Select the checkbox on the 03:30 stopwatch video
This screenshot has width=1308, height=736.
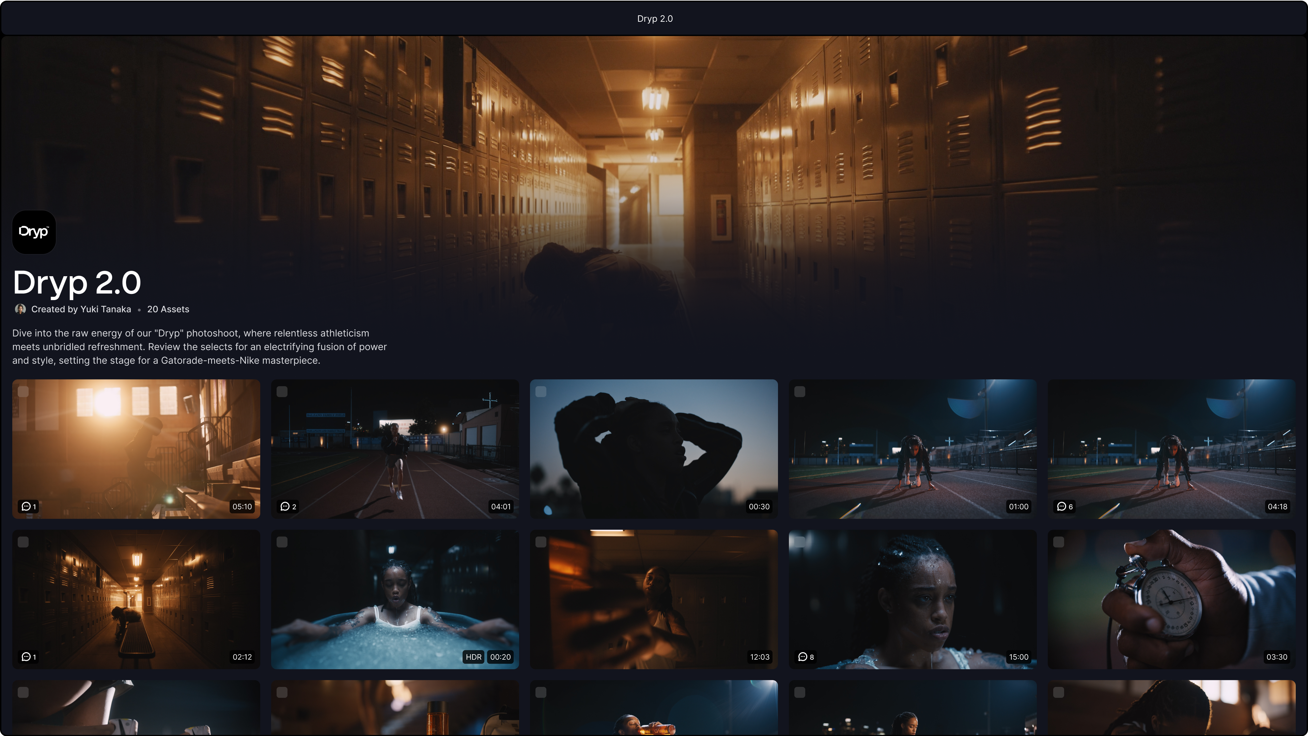[x=1059, y=542]
